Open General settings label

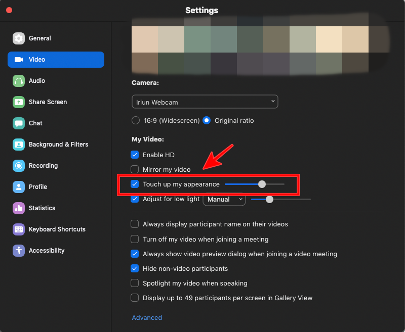[x=40, y=38]
